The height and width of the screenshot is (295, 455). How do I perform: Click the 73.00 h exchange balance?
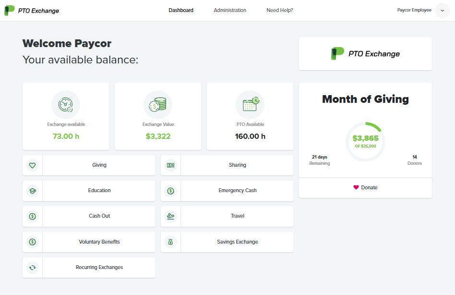coord(66,136)
